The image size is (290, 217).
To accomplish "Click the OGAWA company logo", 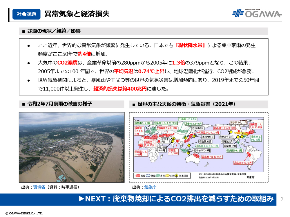I will point(257,14).
